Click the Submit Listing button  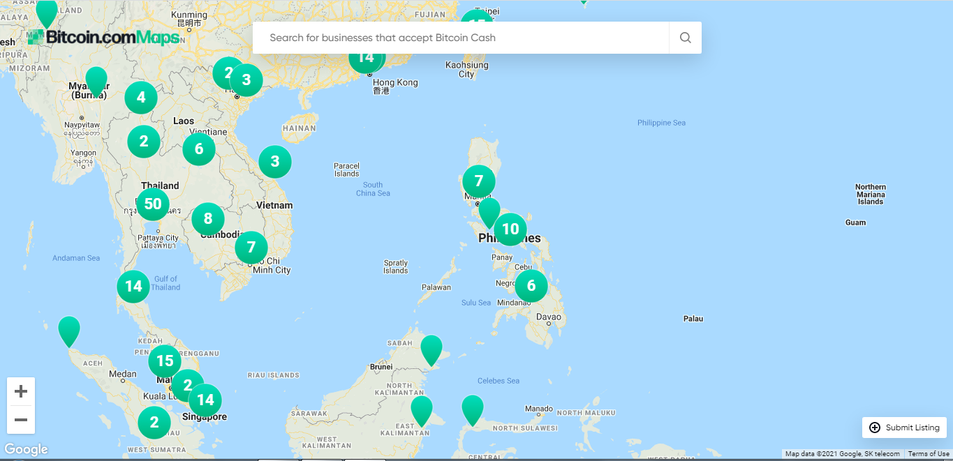(905, 428)
